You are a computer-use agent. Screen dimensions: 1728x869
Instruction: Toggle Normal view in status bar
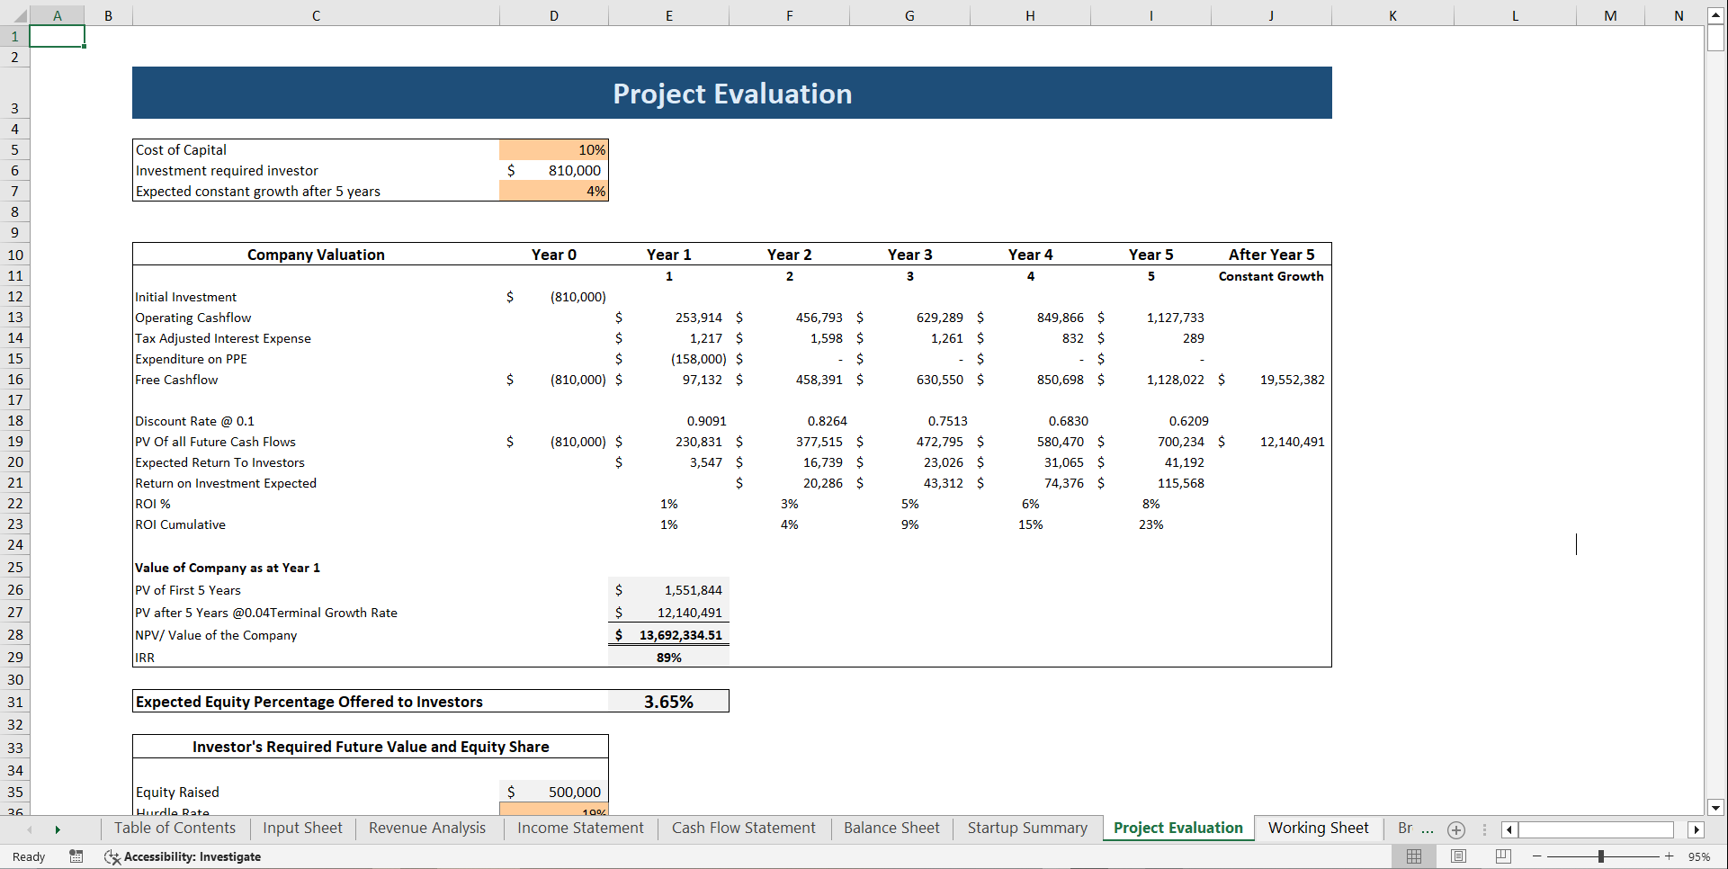coord(1414,856)
